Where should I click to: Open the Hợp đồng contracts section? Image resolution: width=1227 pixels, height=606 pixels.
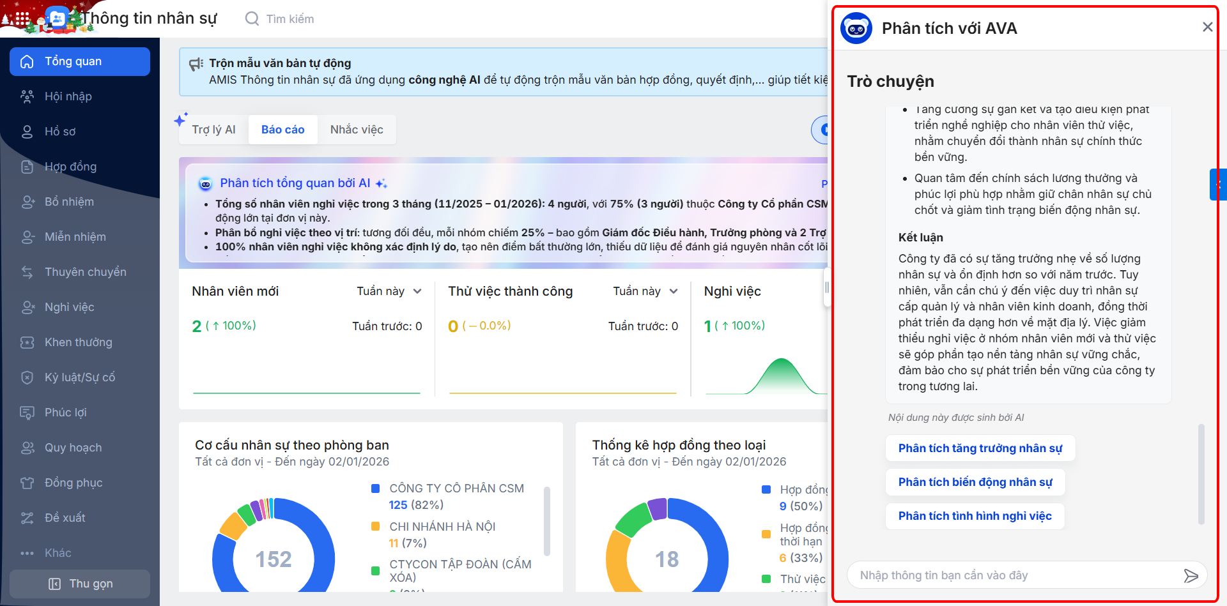[x=80, y=167]
